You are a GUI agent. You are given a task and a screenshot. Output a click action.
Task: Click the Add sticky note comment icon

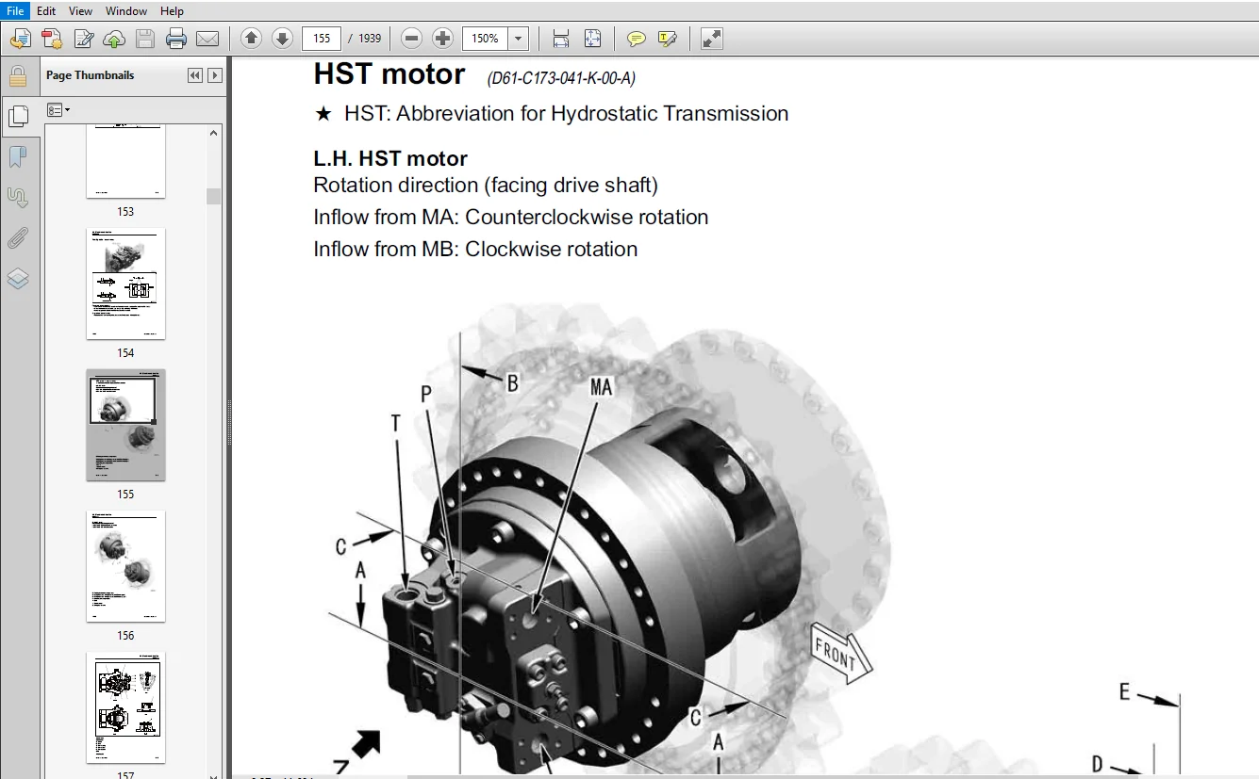pyautogui.click(x=637, y=39)
